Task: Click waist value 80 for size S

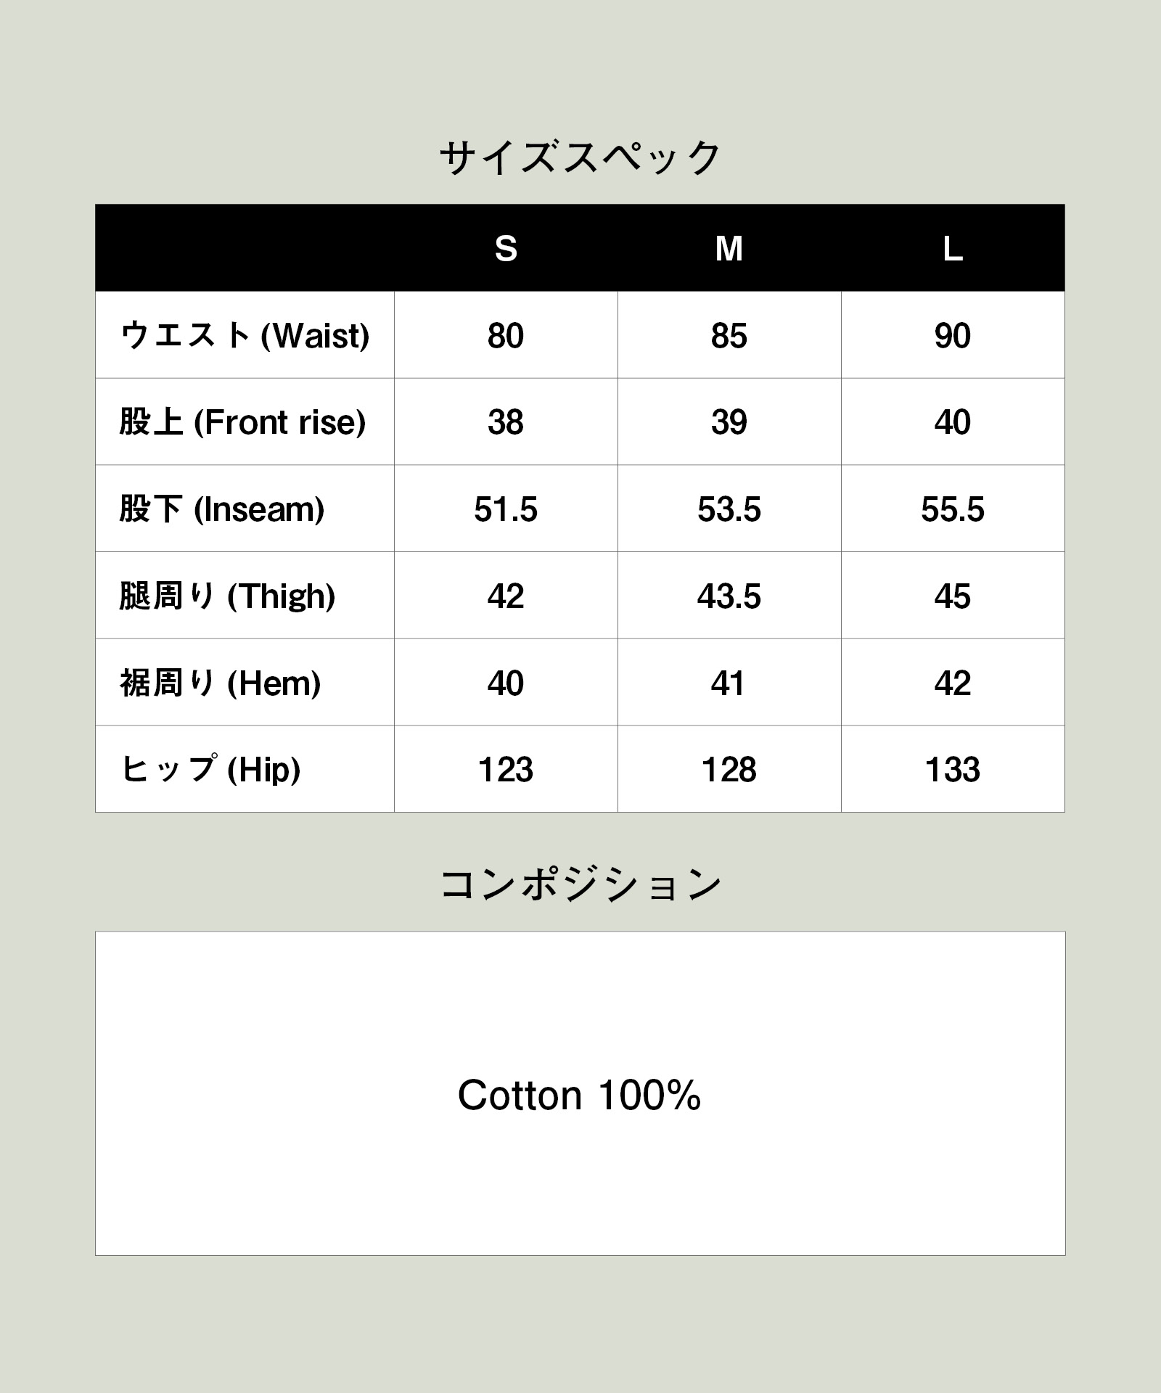Action: [x=506, y=336]
